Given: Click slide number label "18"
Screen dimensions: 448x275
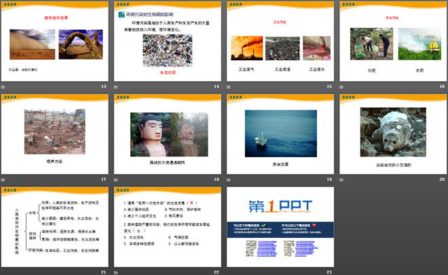Looking at the screenshot, I should click(217, 179).
